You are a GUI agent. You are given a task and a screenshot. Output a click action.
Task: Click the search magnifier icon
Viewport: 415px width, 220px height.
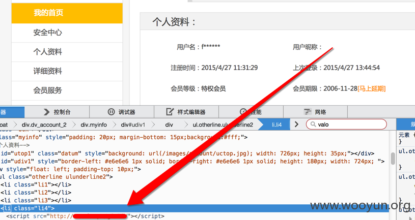pyautogui.click(x=313, y=124)
